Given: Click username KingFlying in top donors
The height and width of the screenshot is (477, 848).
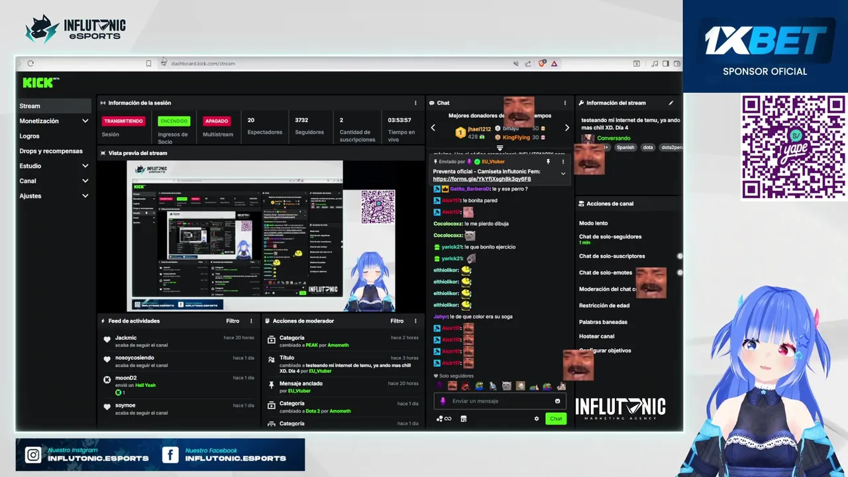Looking at the screenshot, I should (516, 137).
